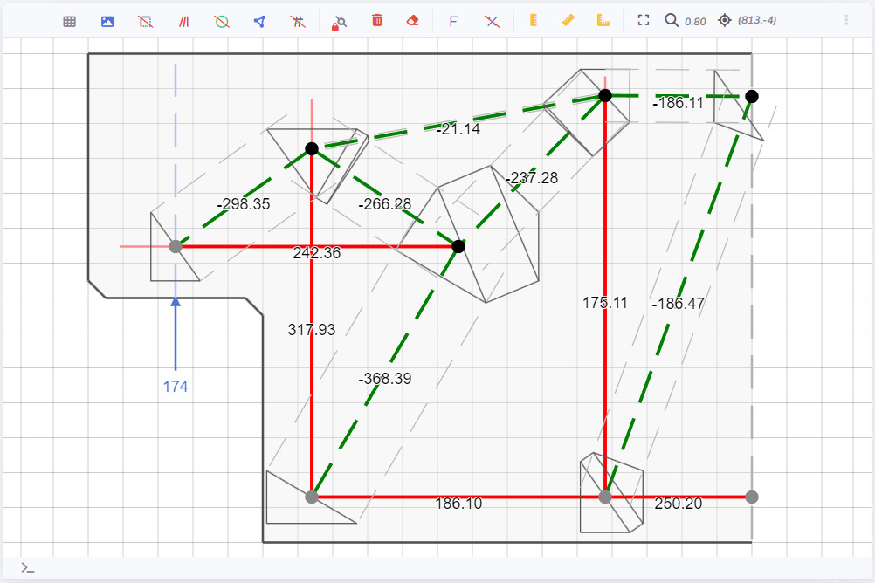Click the fit-to-screen frame icon

[x=644, y=20]
